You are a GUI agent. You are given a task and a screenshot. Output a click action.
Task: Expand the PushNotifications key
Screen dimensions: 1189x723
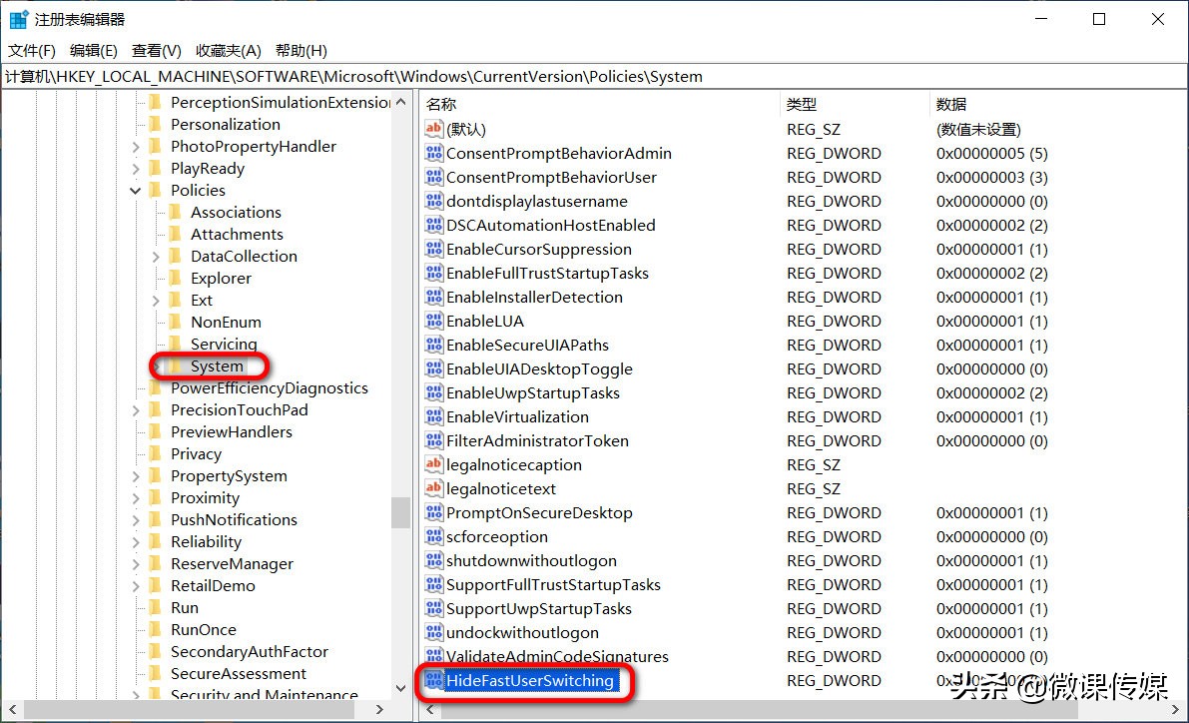(136, 520)
